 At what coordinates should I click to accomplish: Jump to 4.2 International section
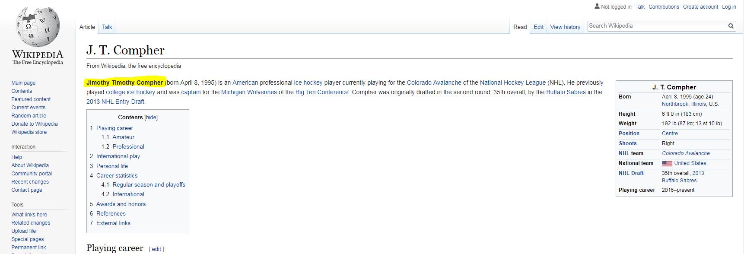point(128,194)
